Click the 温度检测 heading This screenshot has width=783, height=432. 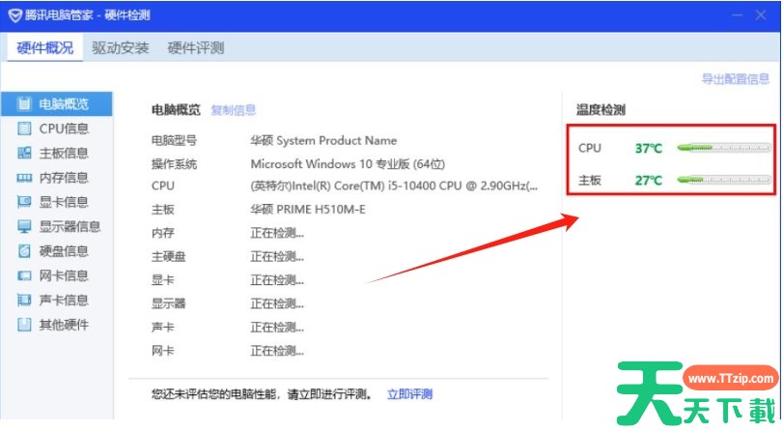pyautogui.click(x=601, y=109)
